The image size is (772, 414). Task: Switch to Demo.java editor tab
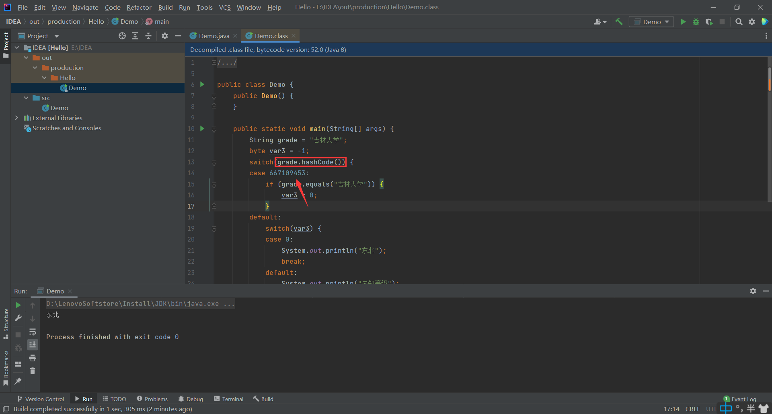pos(214,36)
